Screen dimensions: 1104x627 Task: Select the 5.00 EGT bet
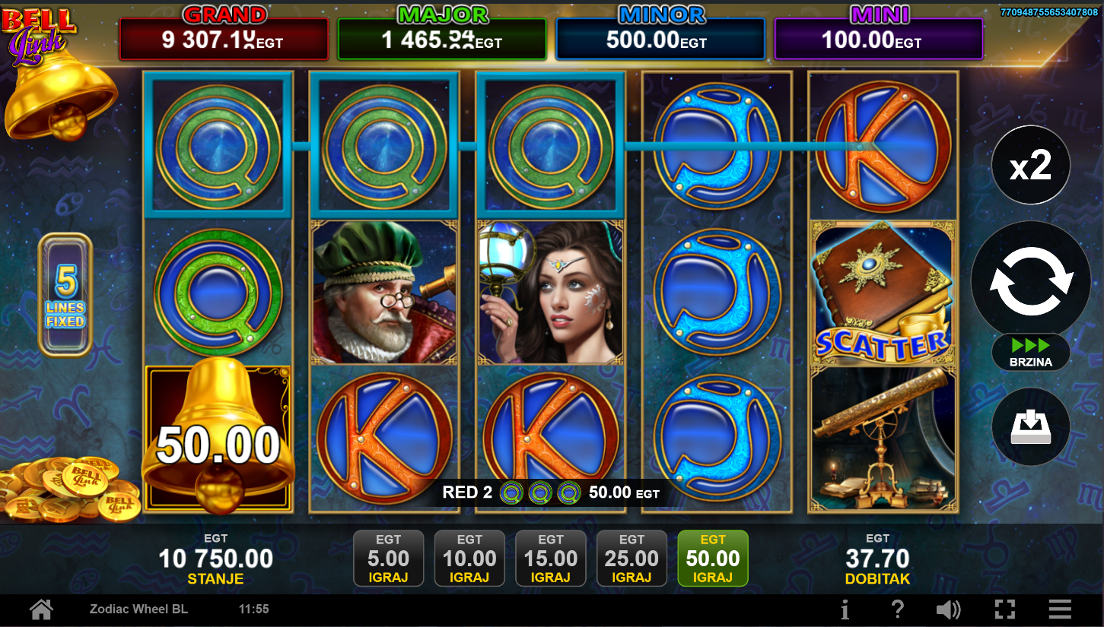click(x=389, y=559)
